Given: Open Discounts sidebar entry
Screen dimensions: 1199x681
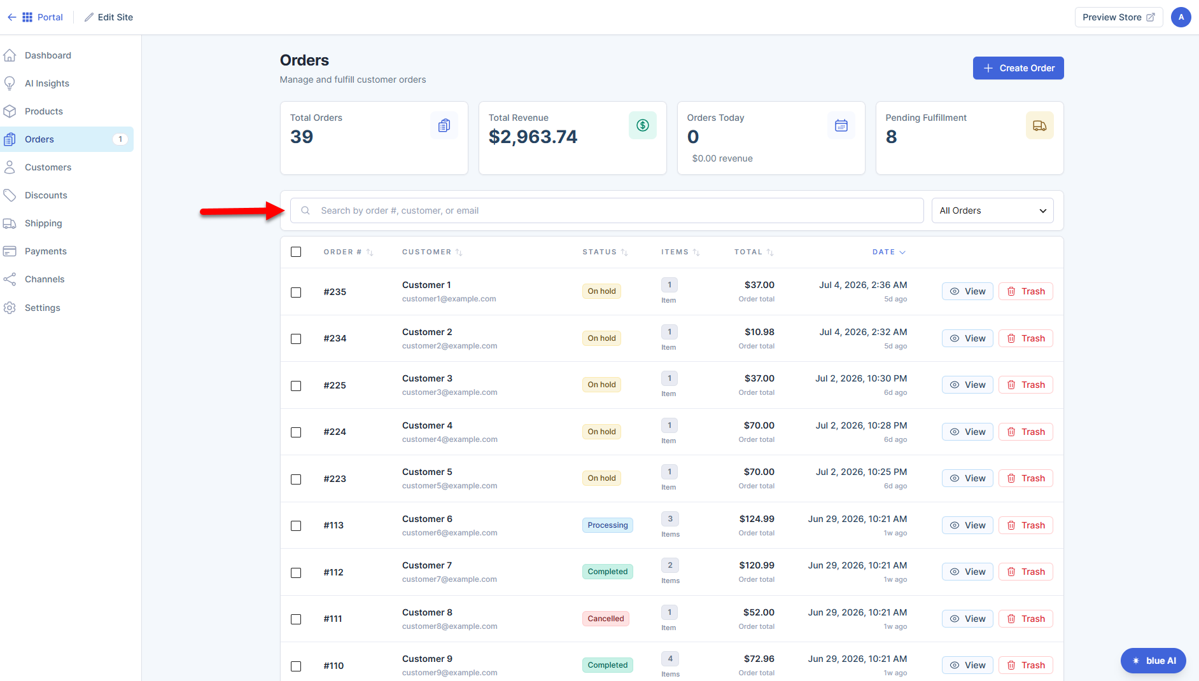Looking at the screenshot, I should pos(67,195).
